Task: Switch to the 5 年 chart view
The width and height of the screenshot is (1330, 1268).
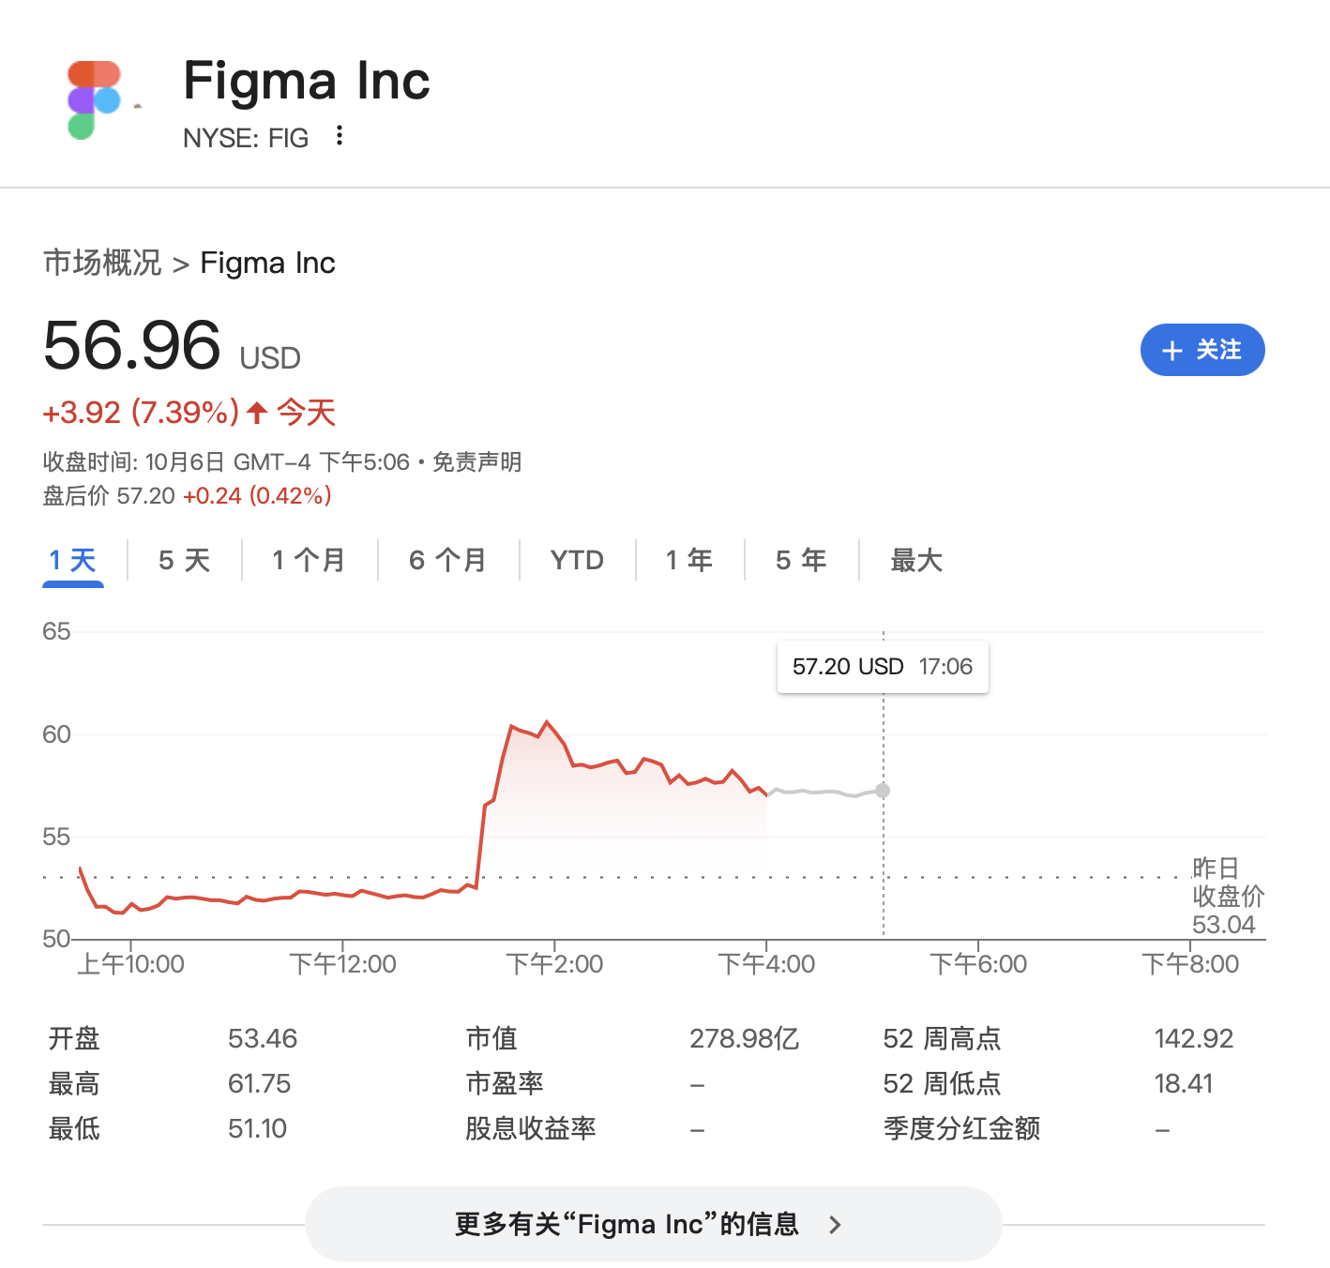Action: point(801,560)
